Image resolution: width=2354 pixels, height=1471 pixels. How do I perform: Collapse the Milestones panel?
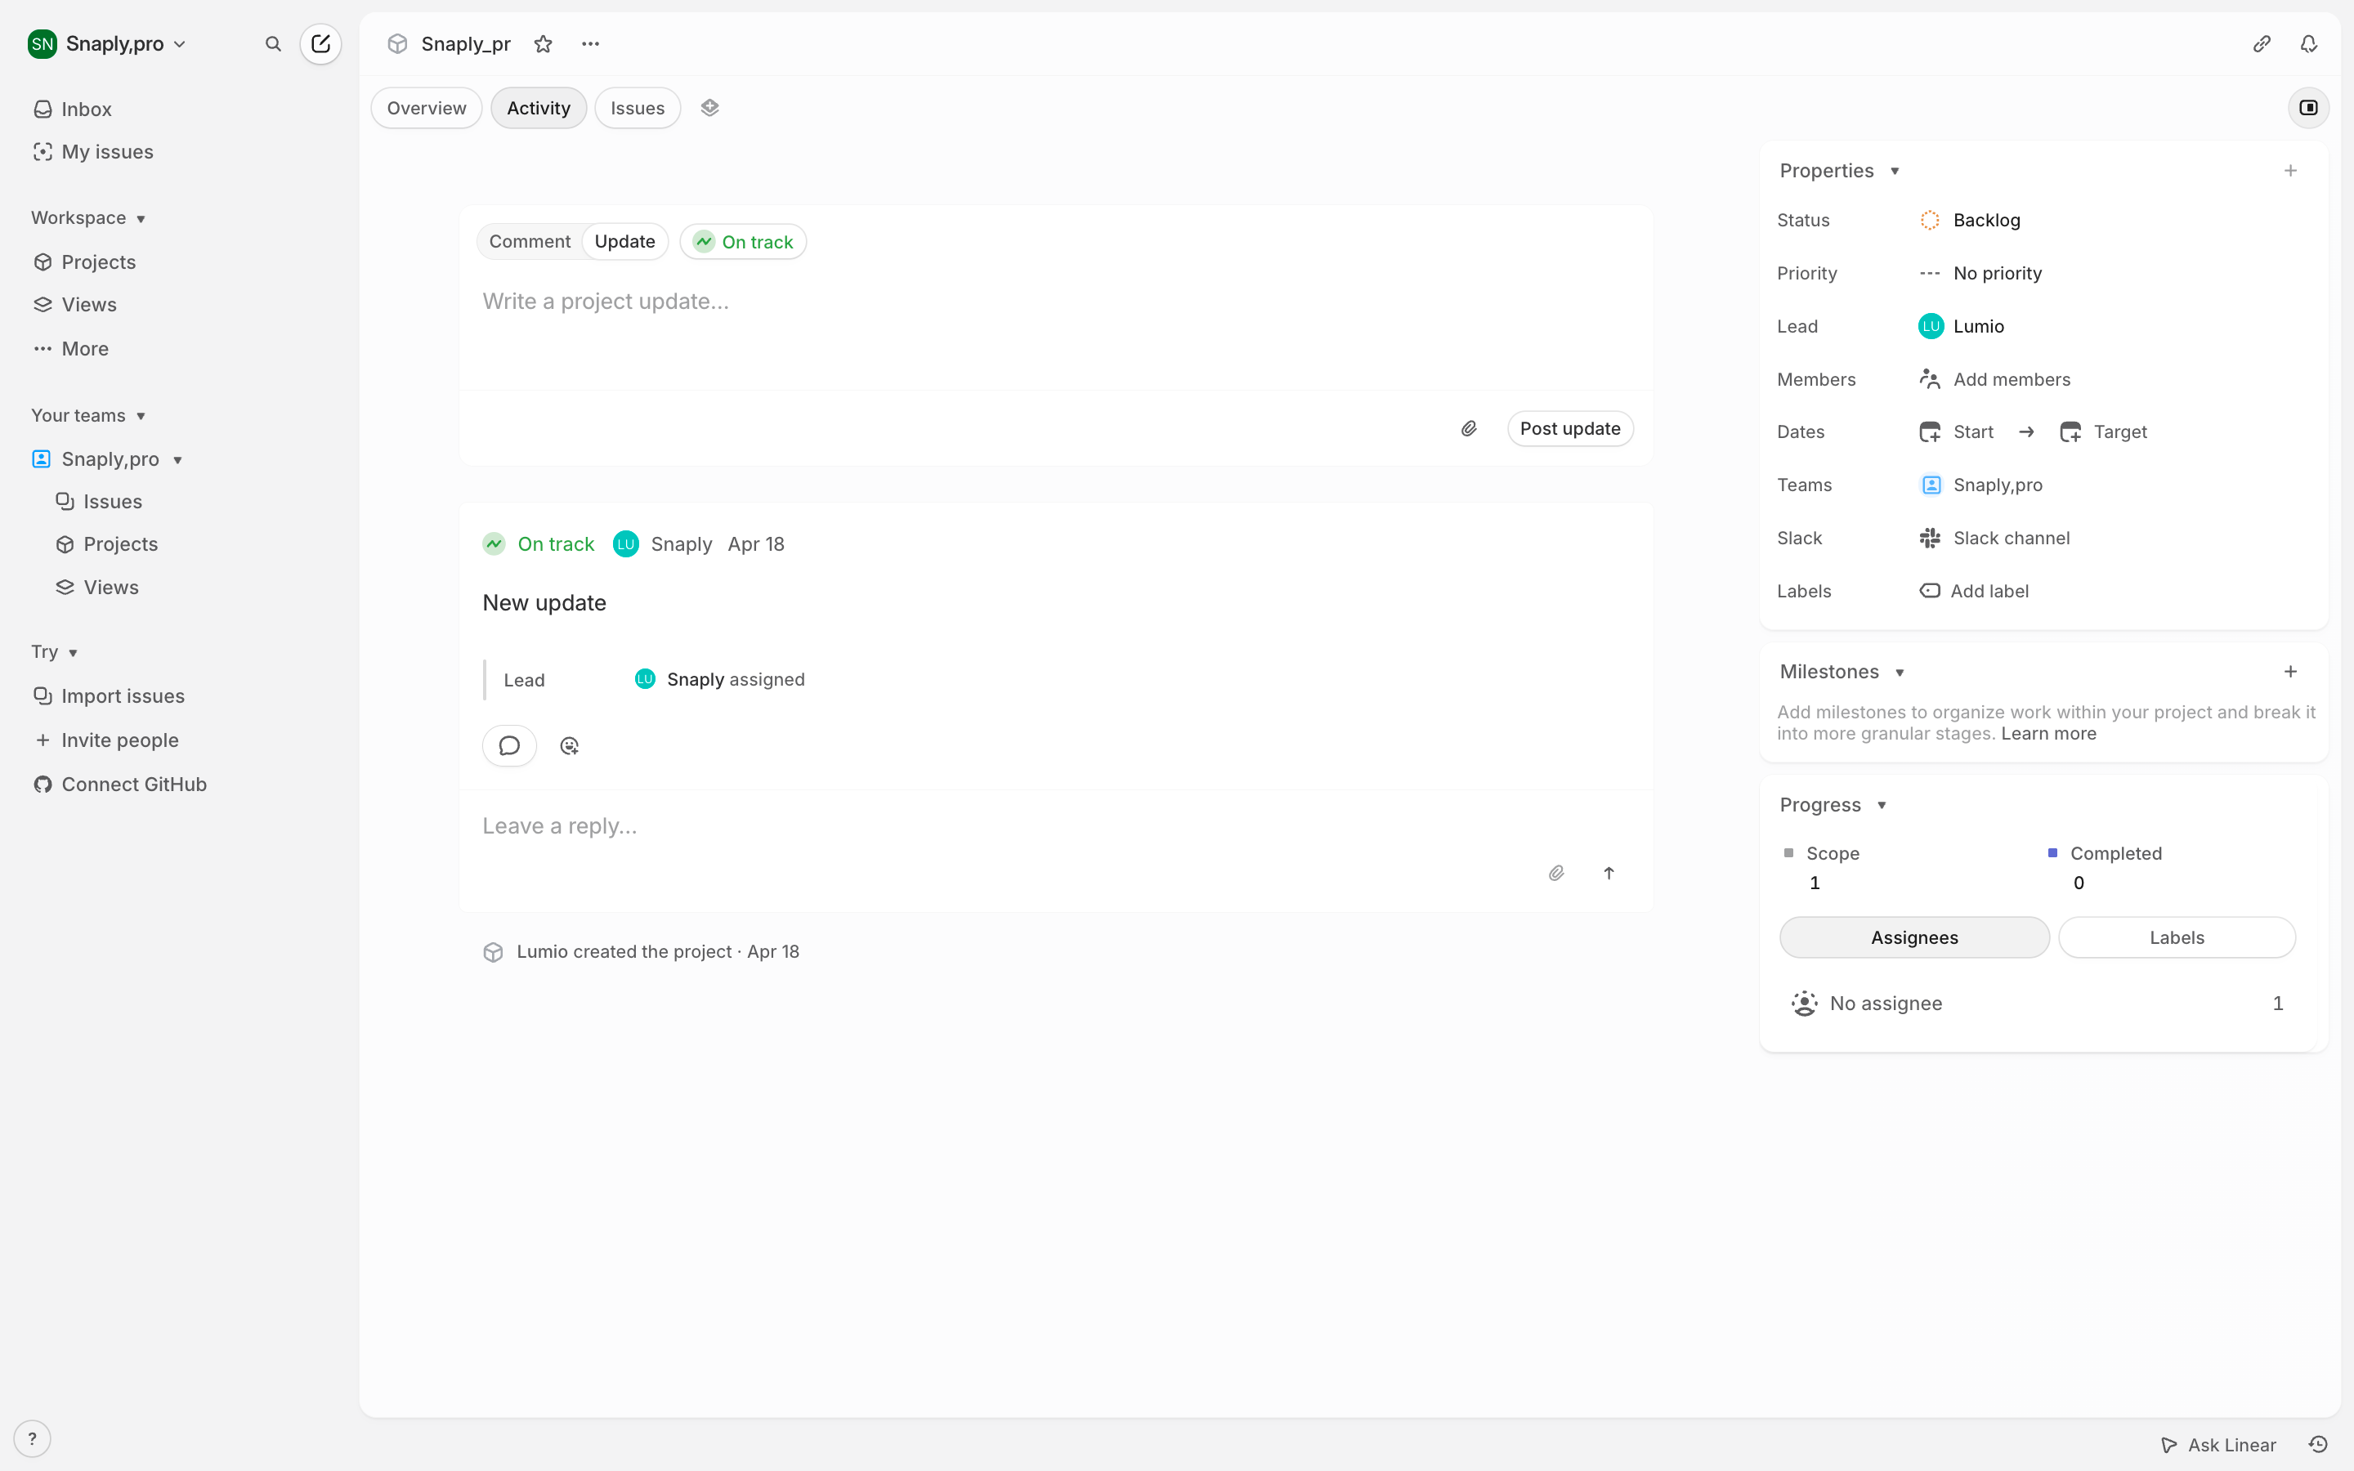click(x=1842, y=673)
